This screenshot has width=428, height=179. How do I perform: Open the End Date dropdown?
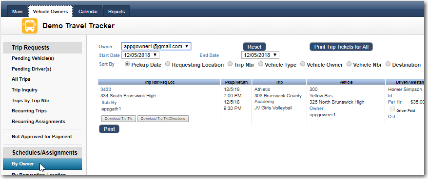(260, 55)
